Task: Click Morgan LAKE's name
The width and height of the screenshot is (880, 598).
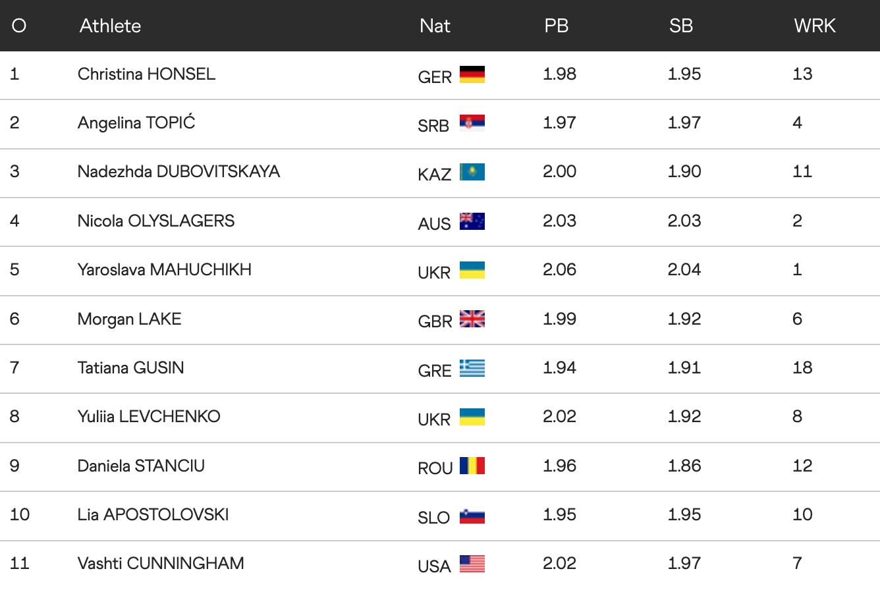Action: pyautogui.click(x=129, y=319)
